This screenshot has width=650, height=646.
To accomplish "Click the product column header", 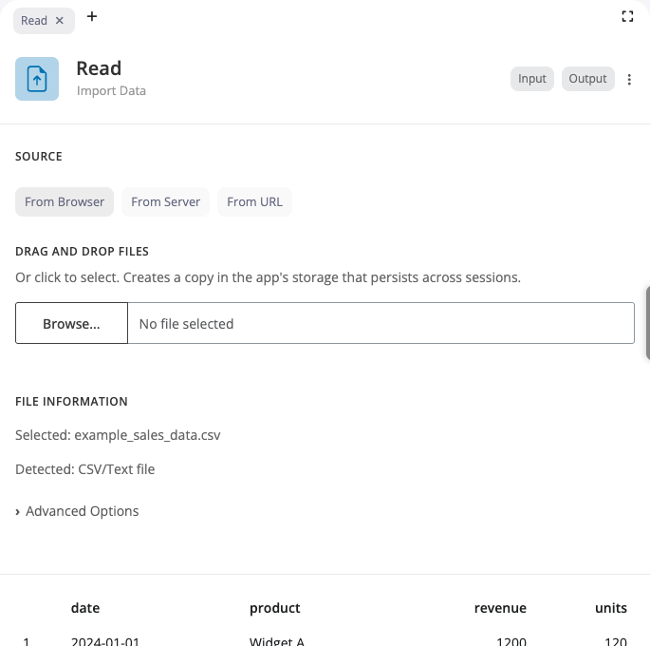I will [274, 608].
